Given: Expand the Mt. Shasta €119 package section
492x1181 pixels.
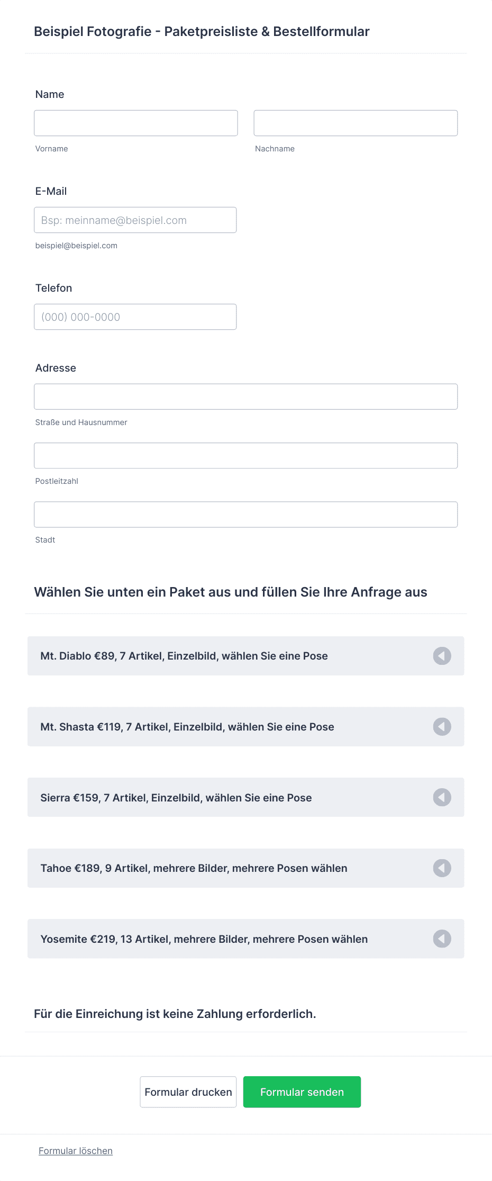Looking at the screenshot, I should [245, 727].
